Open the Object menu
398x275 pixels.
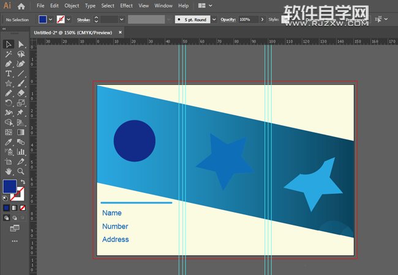72,5
